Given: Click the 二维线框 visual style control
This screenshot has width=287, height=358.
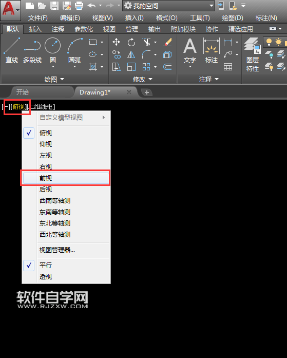Looking at the screenshot, I should click(42, 107).
